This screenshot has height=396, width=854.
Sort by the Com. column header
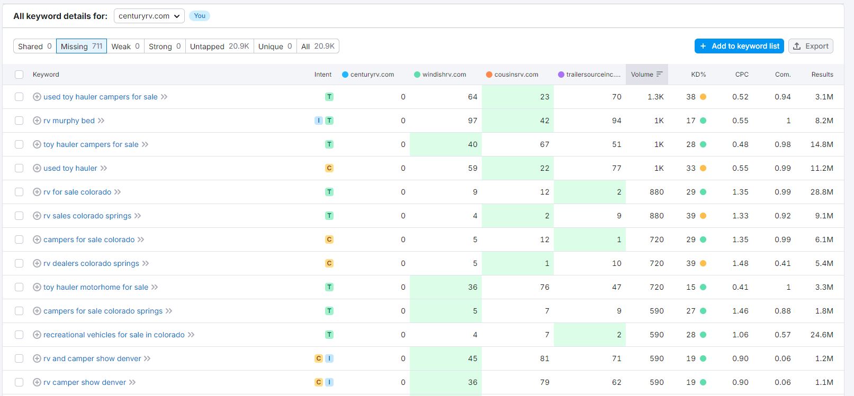click(x=783, y=75)
